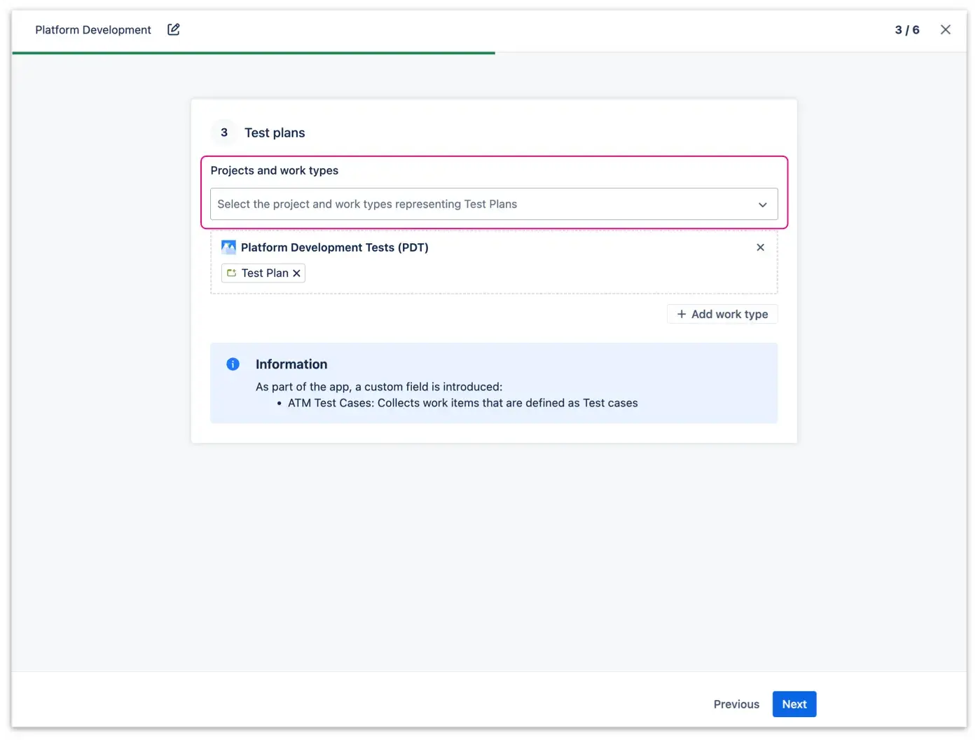Click the PDT project avatar icon
The image size is (978, 740).
[x=228, y=247]
